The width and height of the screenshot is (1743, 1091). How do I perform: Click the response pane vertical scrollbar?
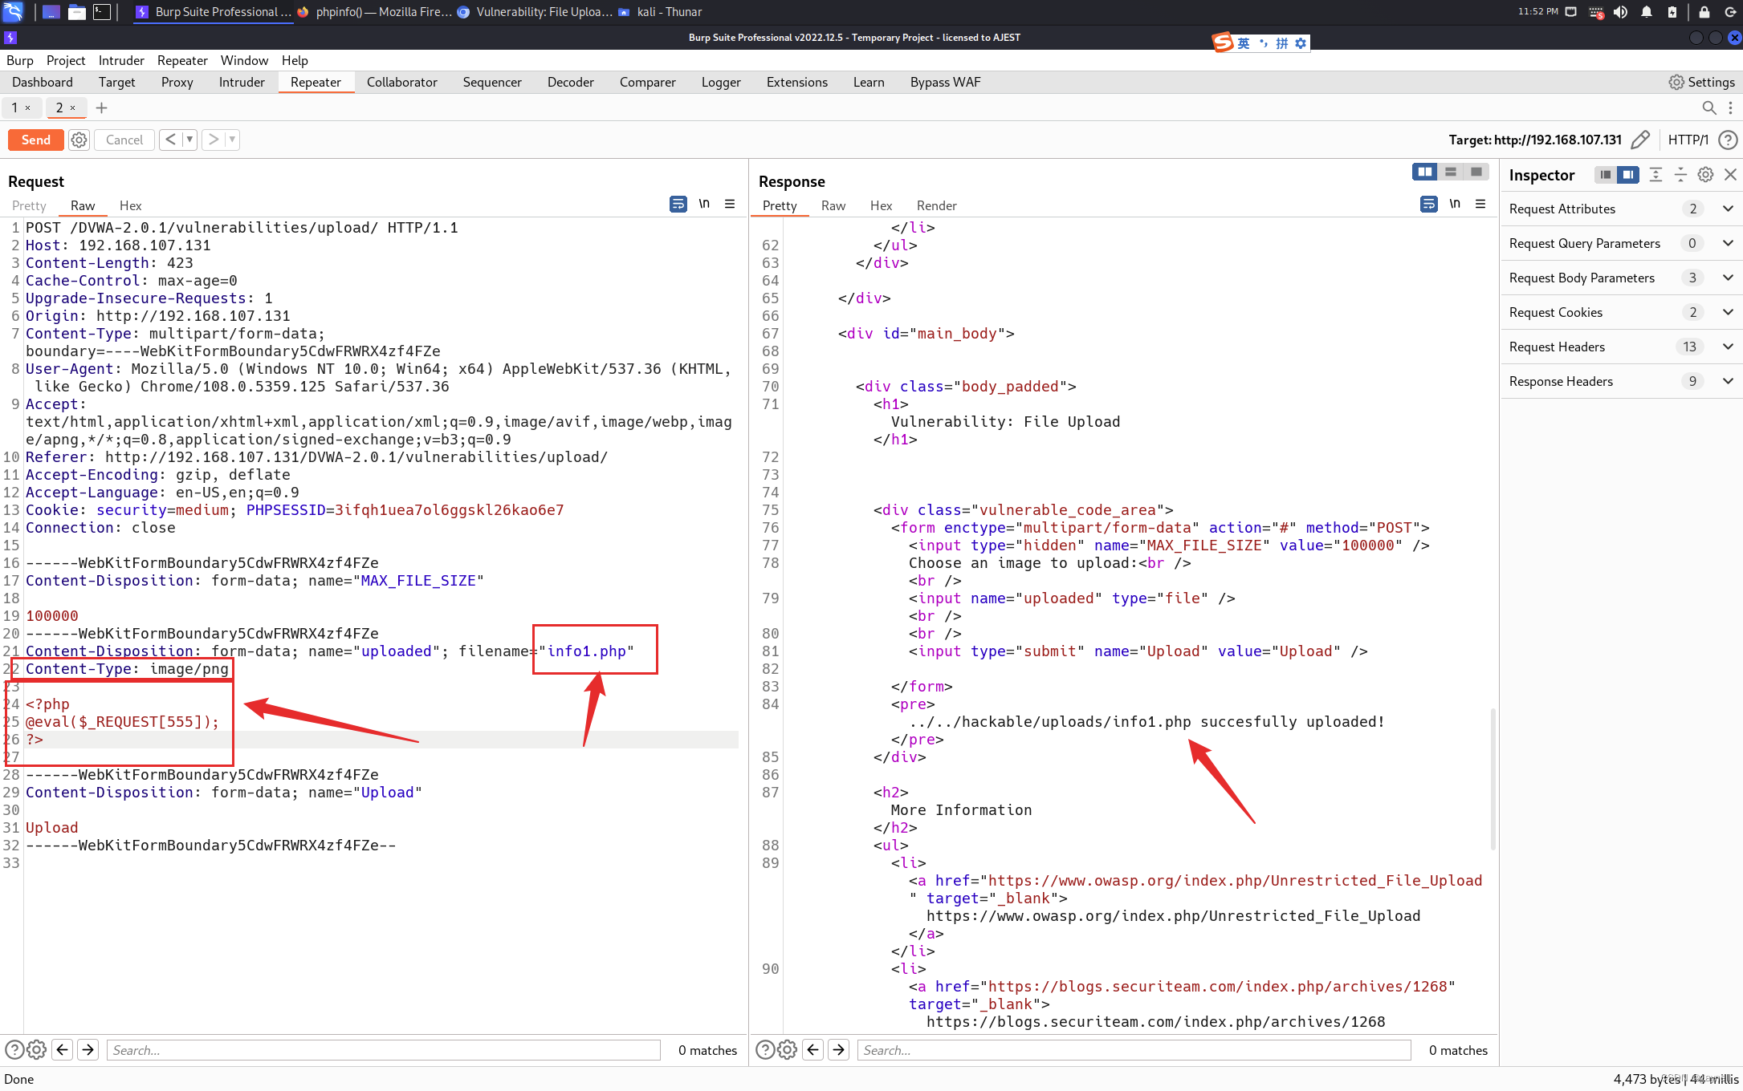(x=1493, y=778)
